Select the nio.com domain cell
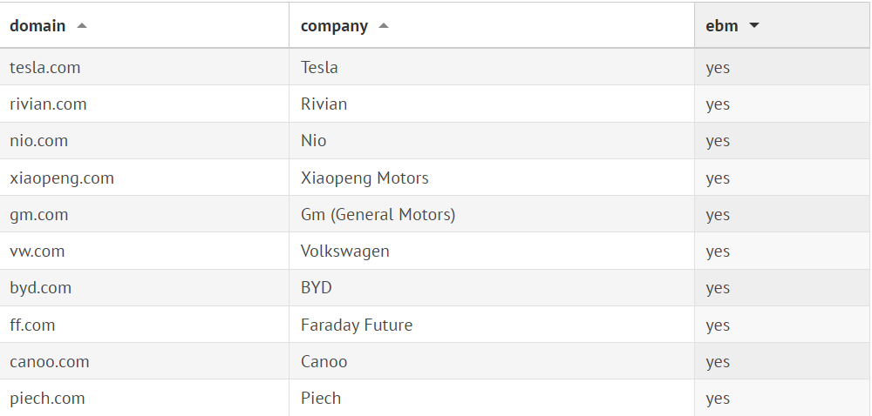Screen dimensions: 872x416 [38, 141]
